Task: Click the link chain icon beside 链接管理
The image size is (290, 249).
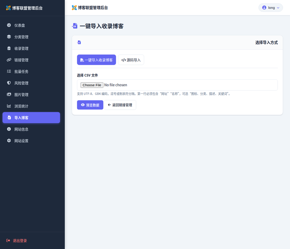Action: click(9, 60)
